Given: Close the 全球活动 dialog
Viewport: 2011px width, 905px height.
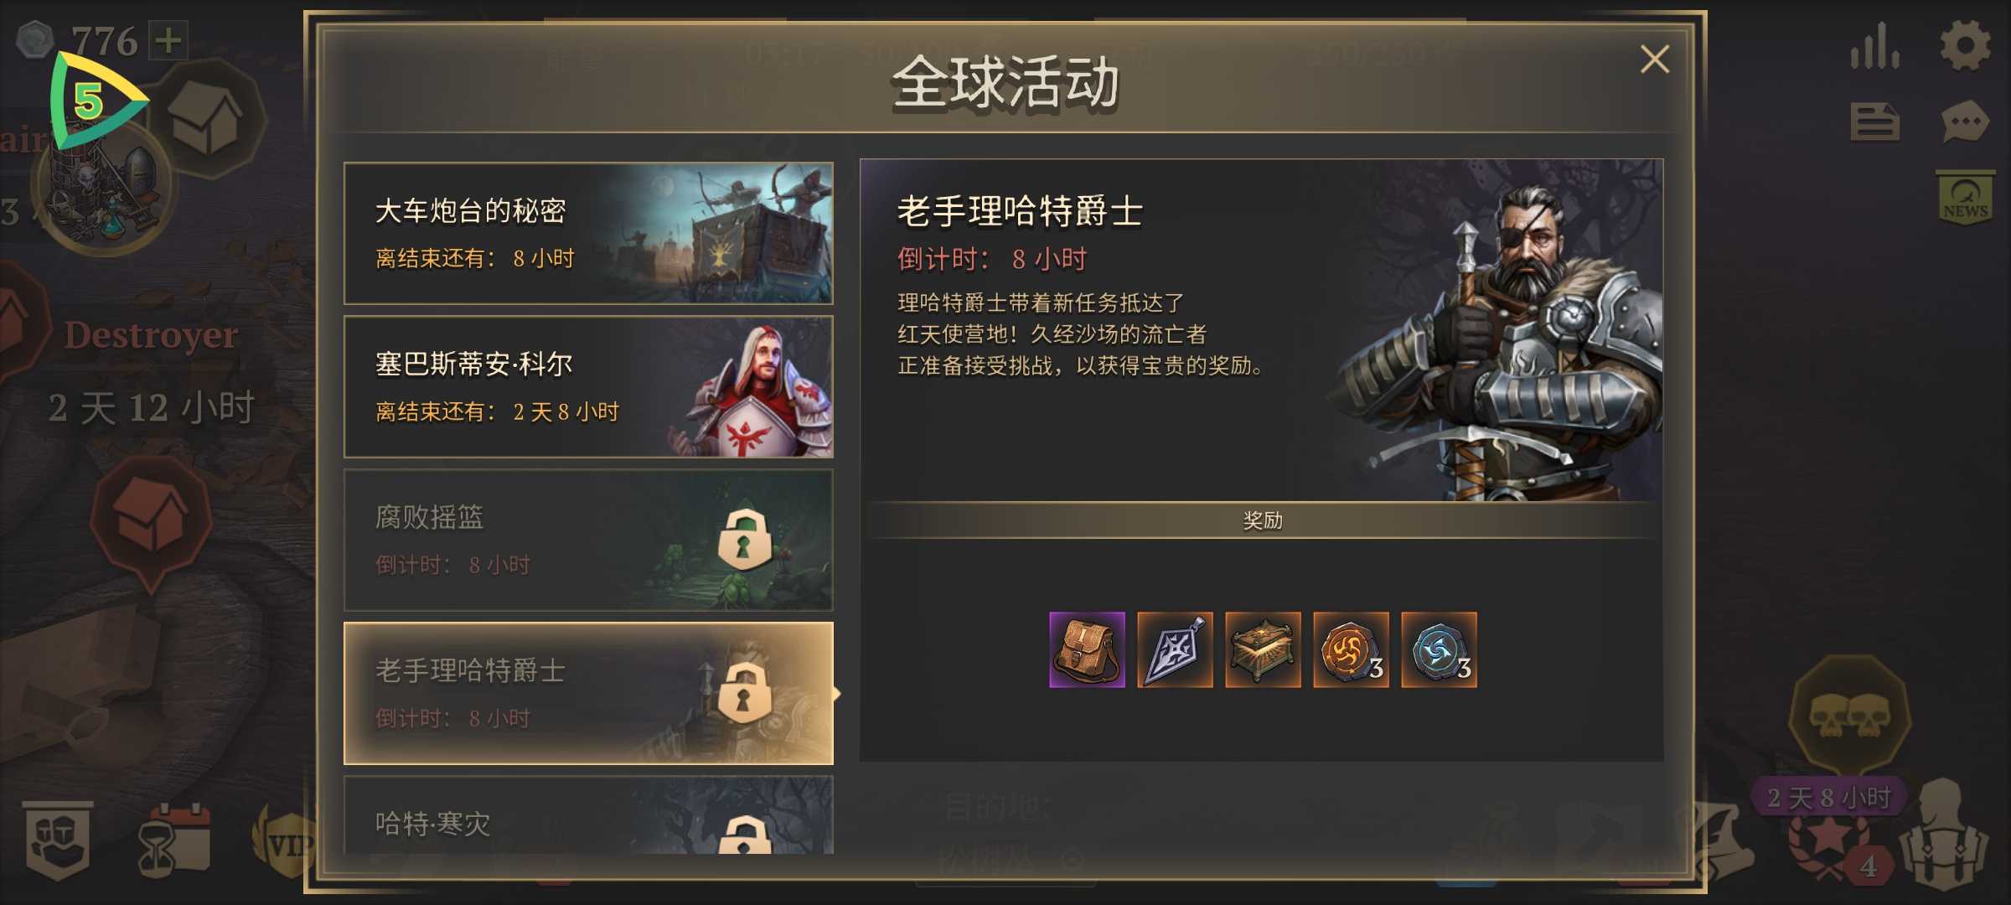Looking at the screenshot, I should tap(1654, 59).
